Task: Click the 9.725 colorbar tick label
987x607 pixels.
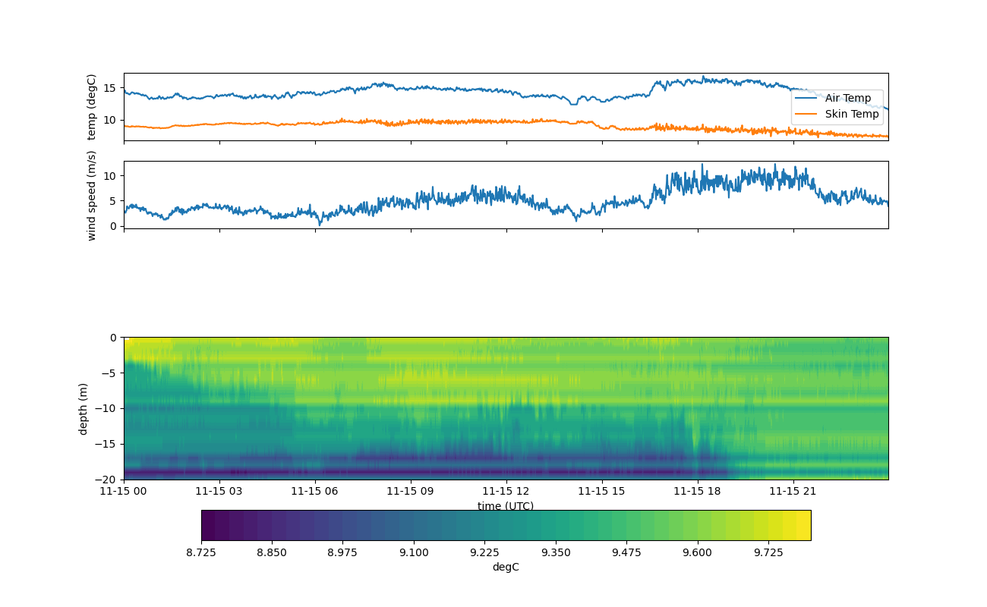Action: coord(768,552)
